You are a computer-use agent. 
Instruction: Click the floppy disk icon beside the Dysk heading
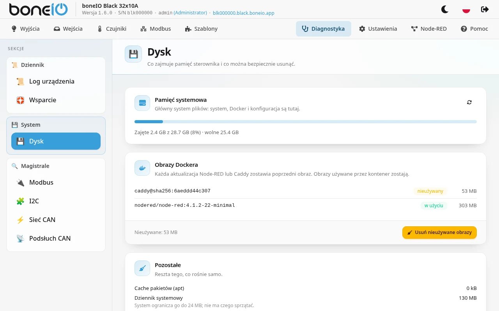(x=133, y=54)
